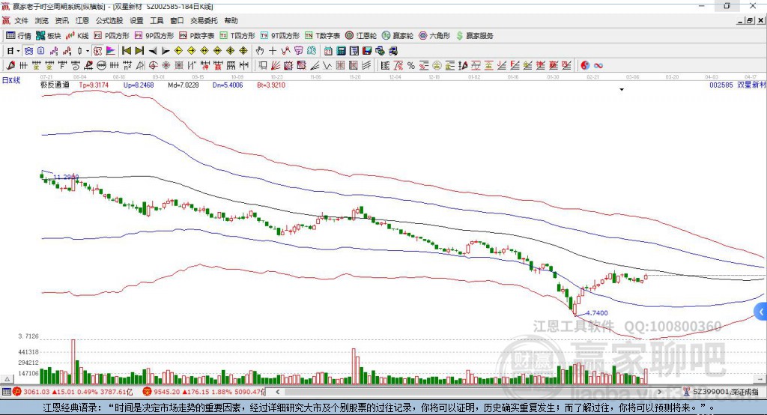Click the horizontal scrollbar right arrow
The image size is (767, 415).
[659, 392]
